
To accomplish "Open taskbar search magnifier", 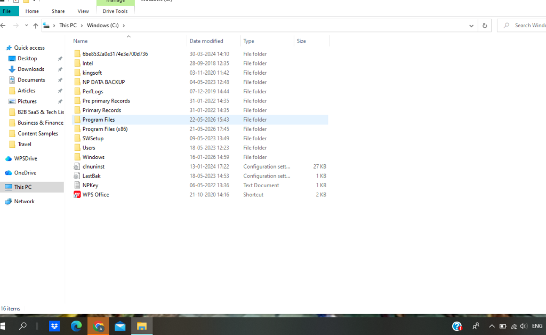I will pos(22,326).
